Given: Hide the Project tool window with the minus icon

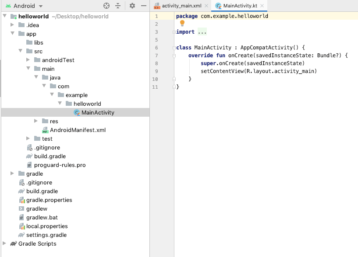Looking at the screenshot, I should point(144,7).
